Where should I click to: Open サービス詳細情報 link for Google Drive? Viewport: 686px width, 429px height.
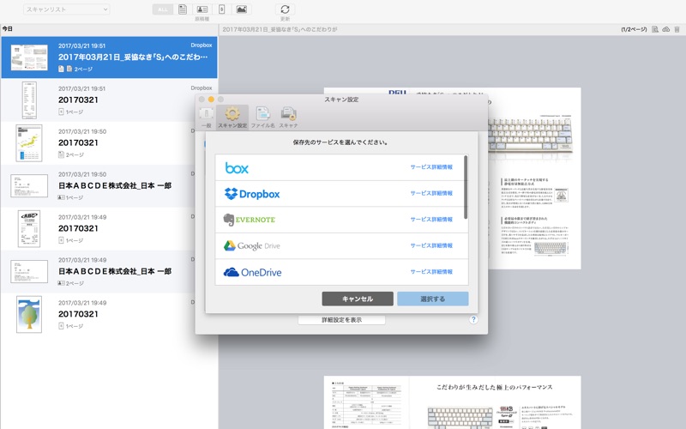[431, 245]
